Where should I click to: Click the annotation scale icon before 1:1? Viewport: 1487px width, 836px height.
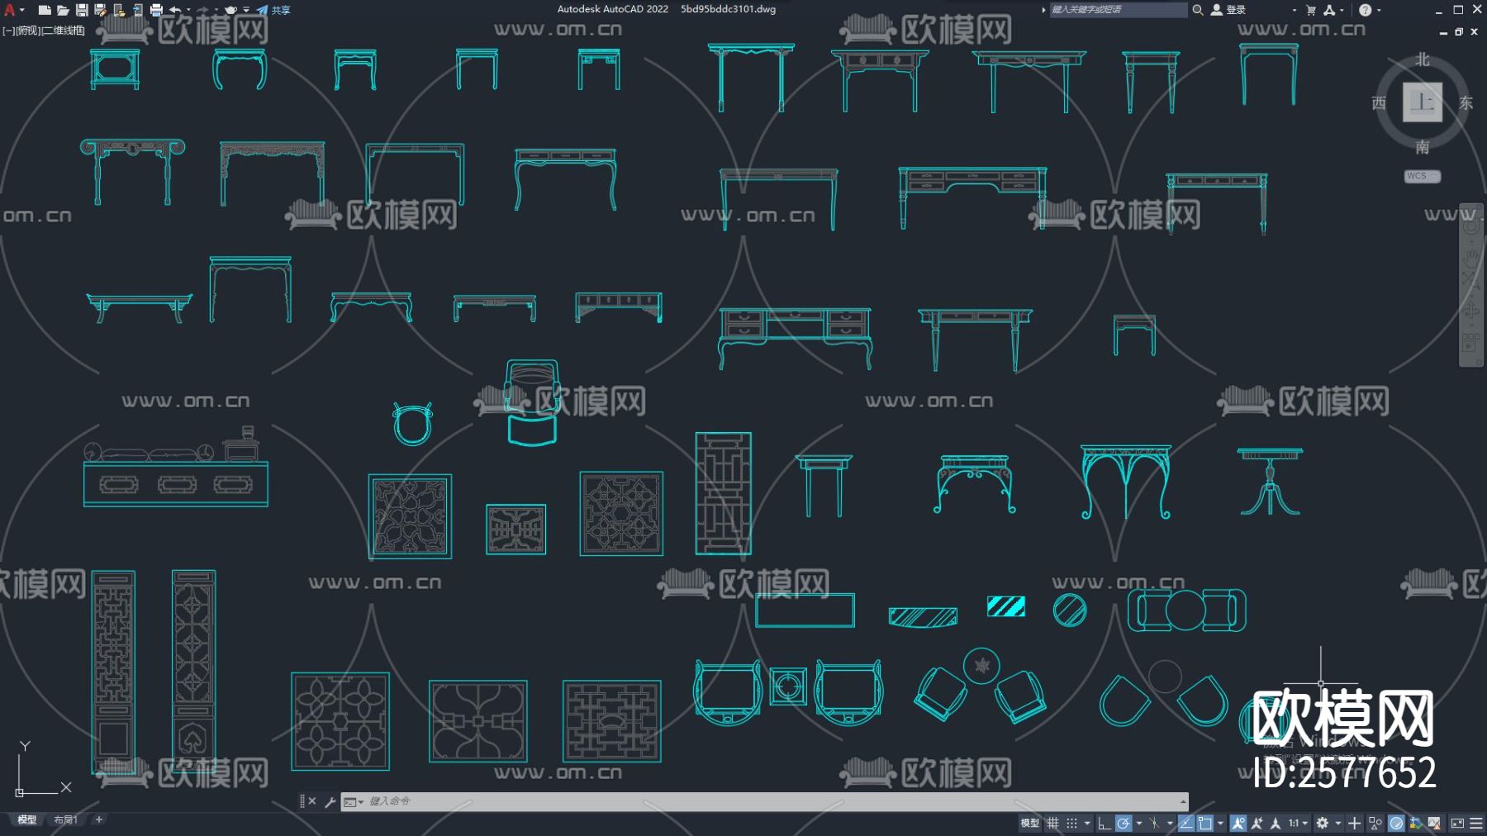coord(1276,823)
